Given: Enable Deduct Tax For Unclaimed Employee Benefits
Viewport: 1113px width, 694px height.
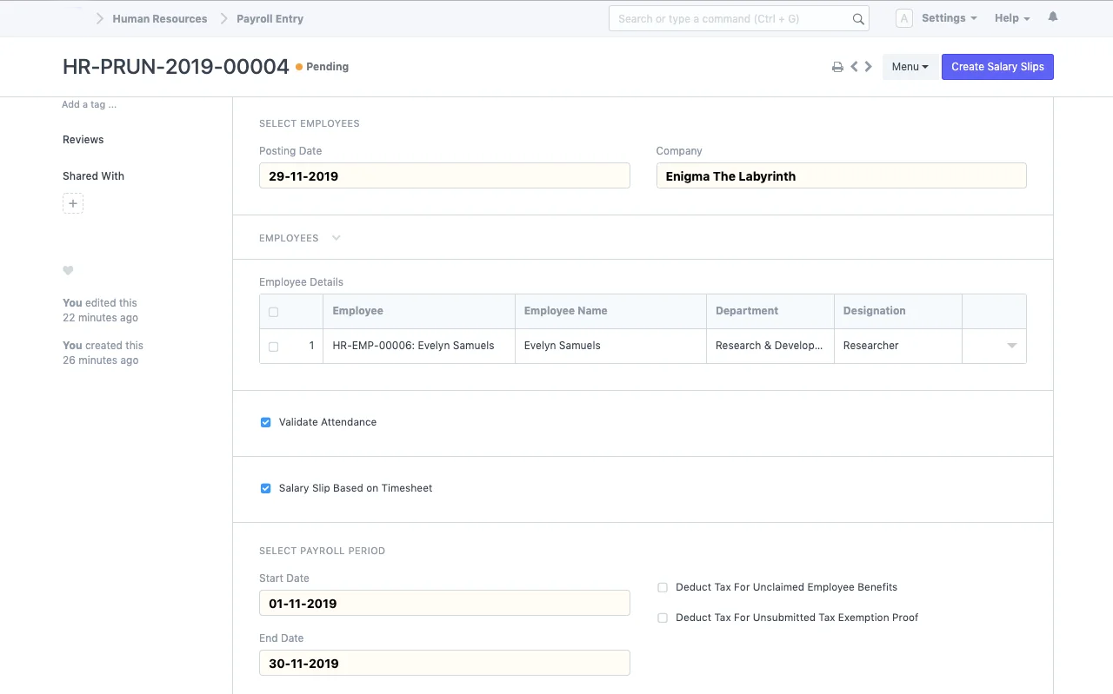Looking at the screenshot, I should [663, 587].
